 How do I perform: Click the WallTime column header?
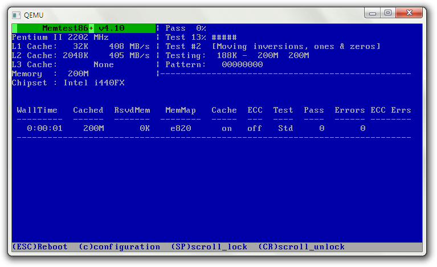click(x=38, y=110)
